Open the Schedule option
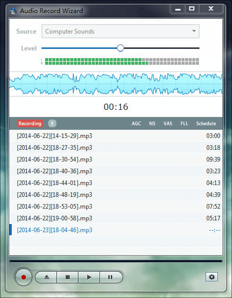The image size is (232, 298). [206, 124]
